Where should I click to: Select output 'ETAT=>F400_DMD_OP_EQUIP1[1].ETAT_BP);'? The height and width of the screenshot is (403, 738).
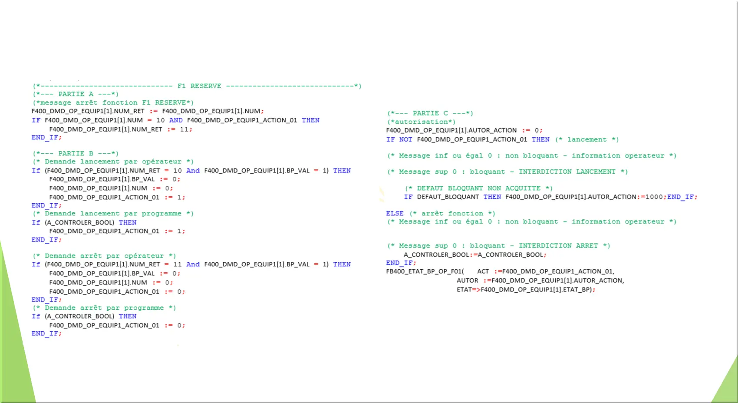click(526, 290)
